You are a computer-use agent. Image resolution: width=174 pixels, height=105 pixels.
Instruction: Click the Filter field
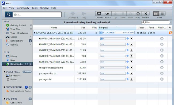tap(156, 22)
